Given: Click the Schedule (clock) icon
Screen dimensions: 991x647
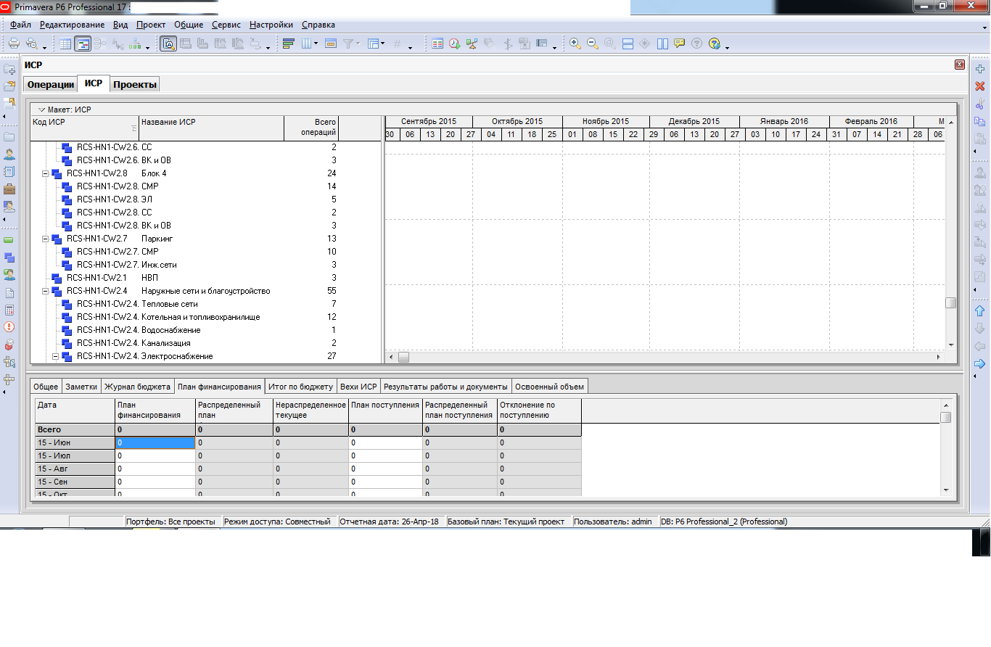Looking at the screenshot, I should (454, 44).
